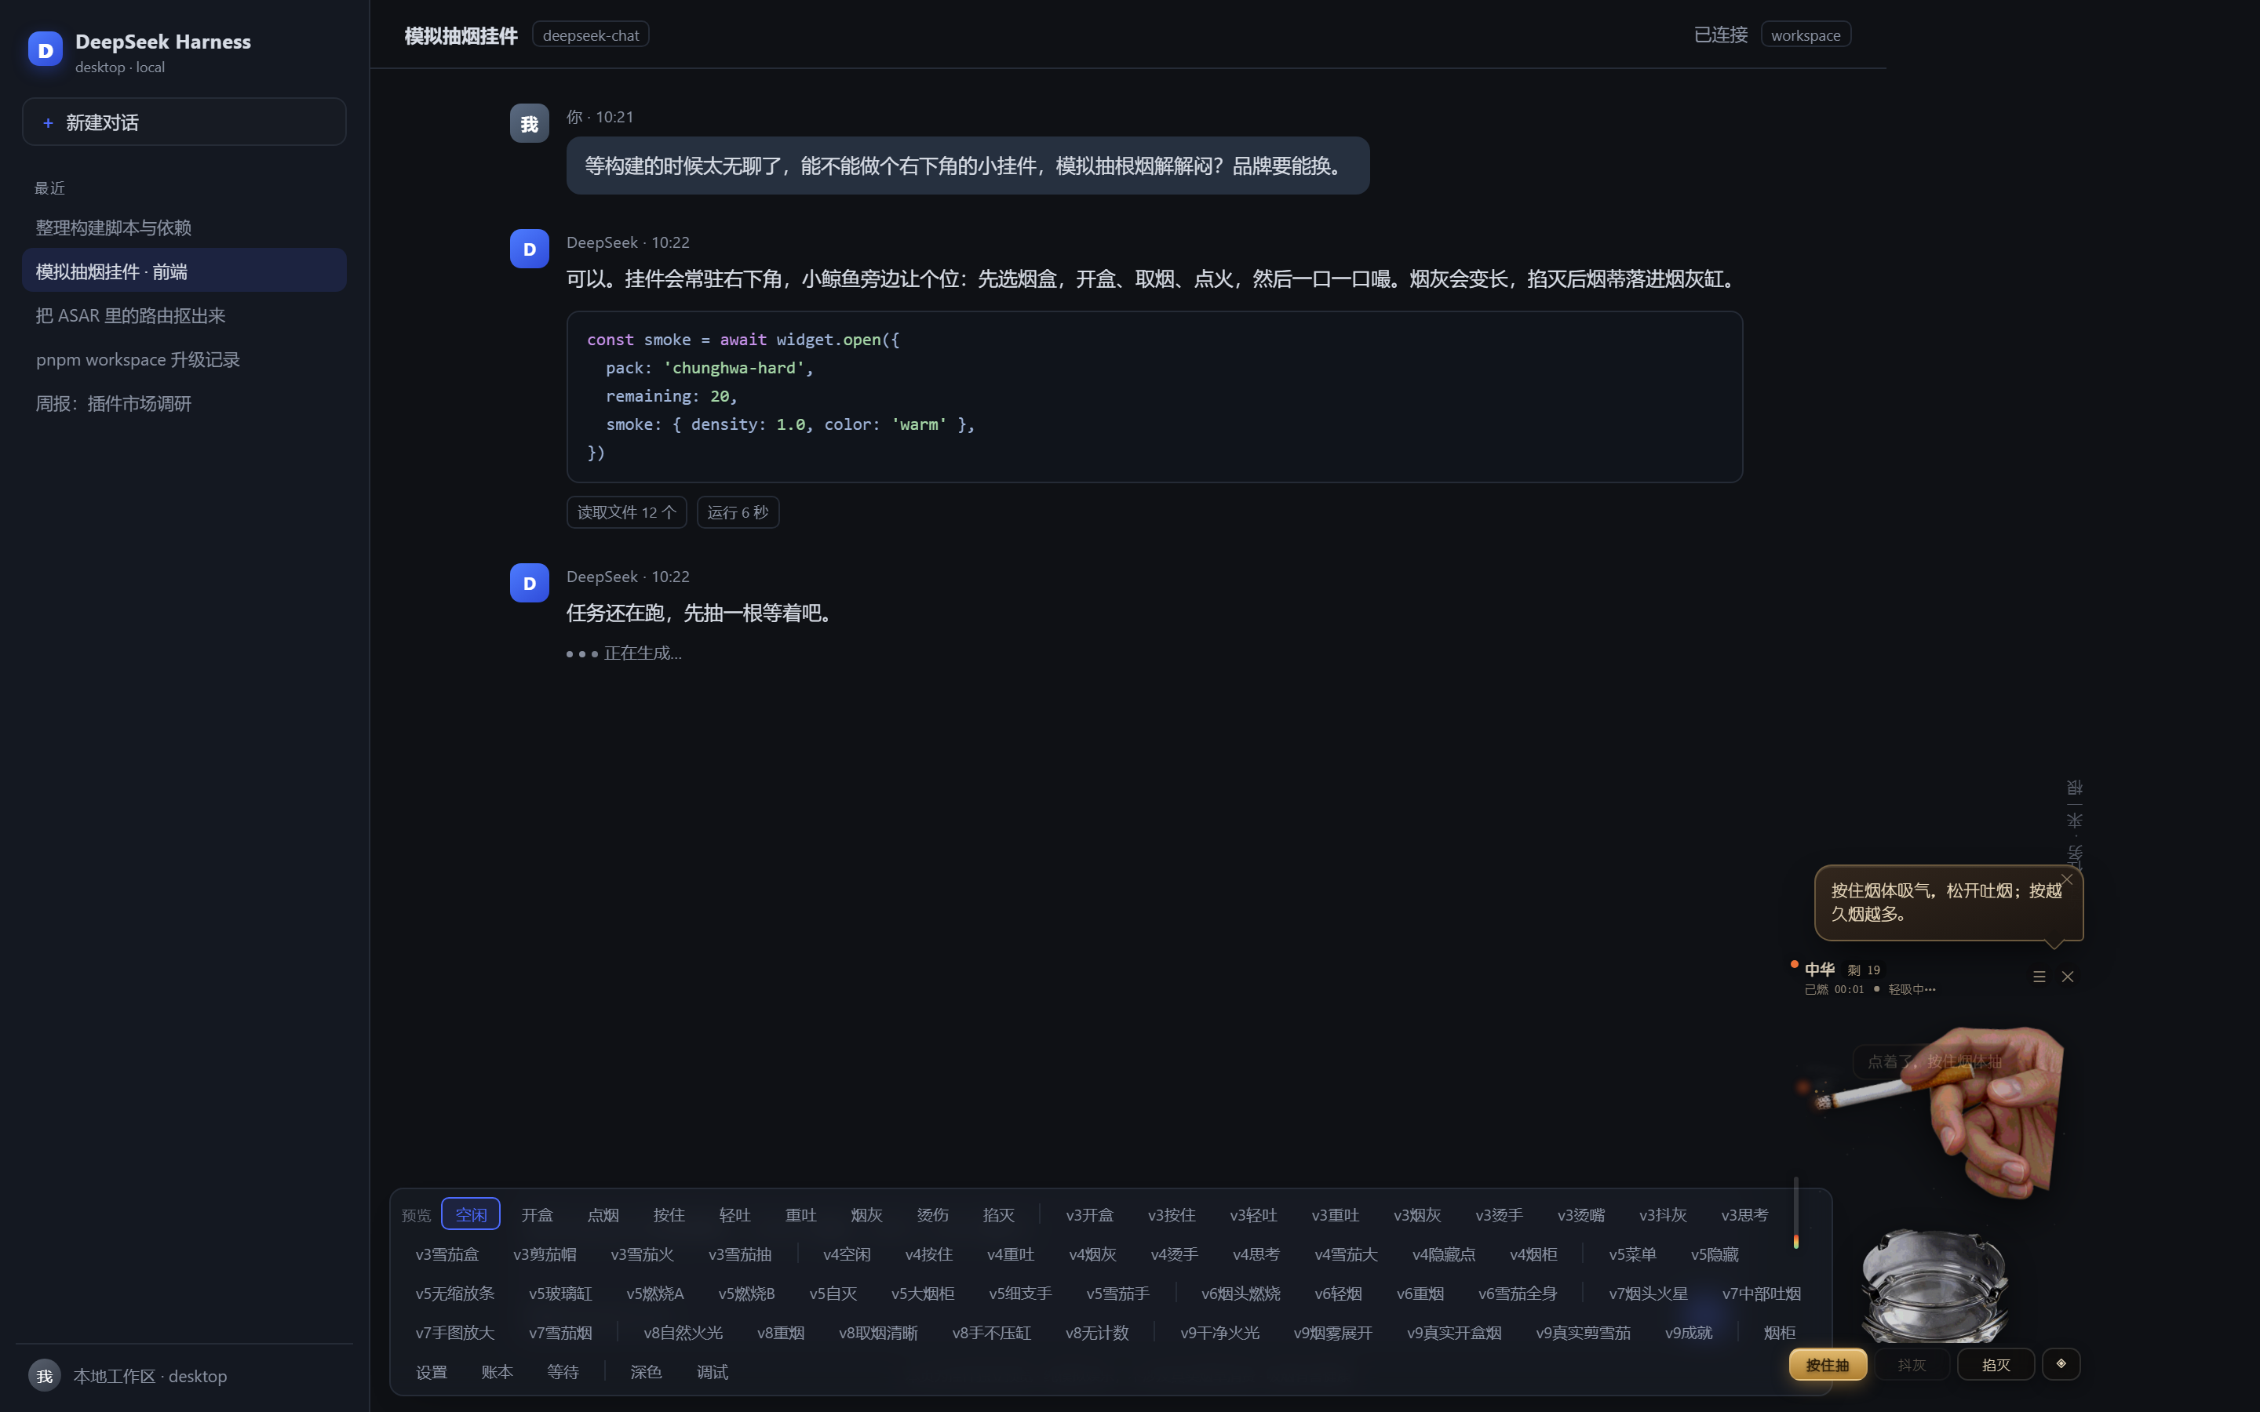Click the vertical inhale strength meter
This screenshot has width=2260, height=1412.
[1795, 1212]
